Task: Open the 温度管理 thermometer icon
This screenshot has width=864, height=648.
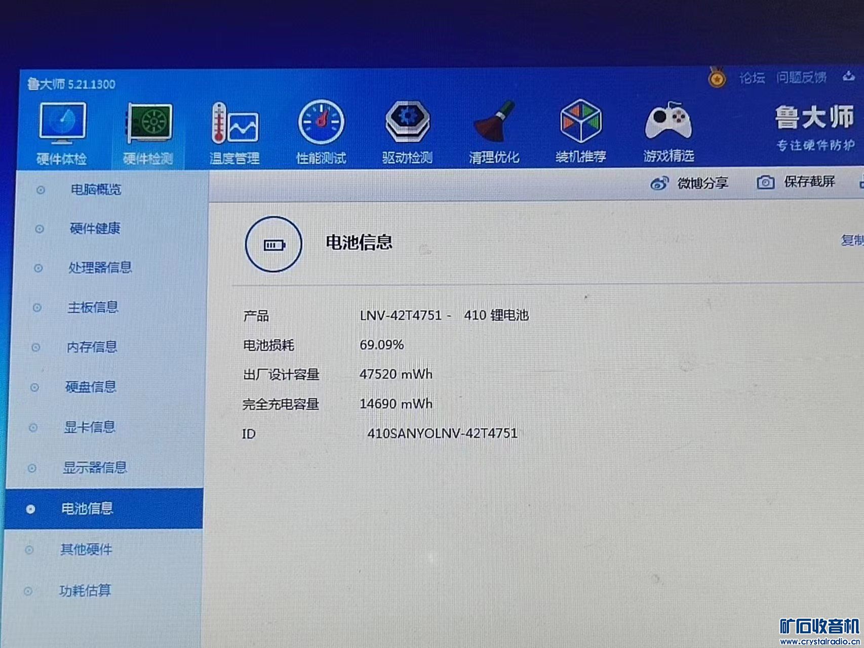Action: tap(234, 123)
